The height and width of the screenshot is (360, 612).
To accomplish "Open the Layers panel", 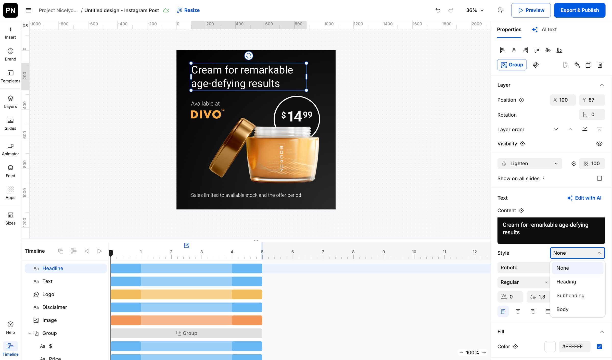I will click(10, 102).
